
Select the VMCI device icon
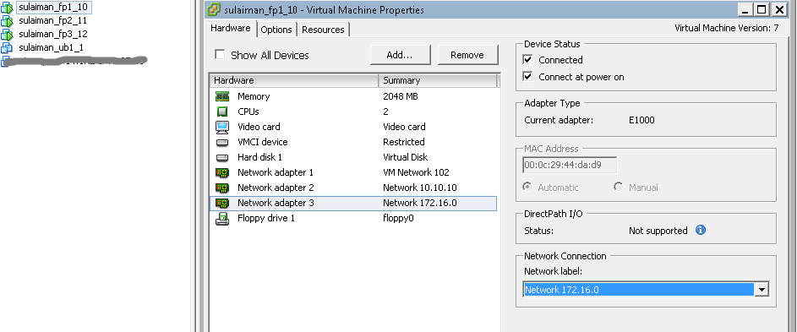(222, 142)
